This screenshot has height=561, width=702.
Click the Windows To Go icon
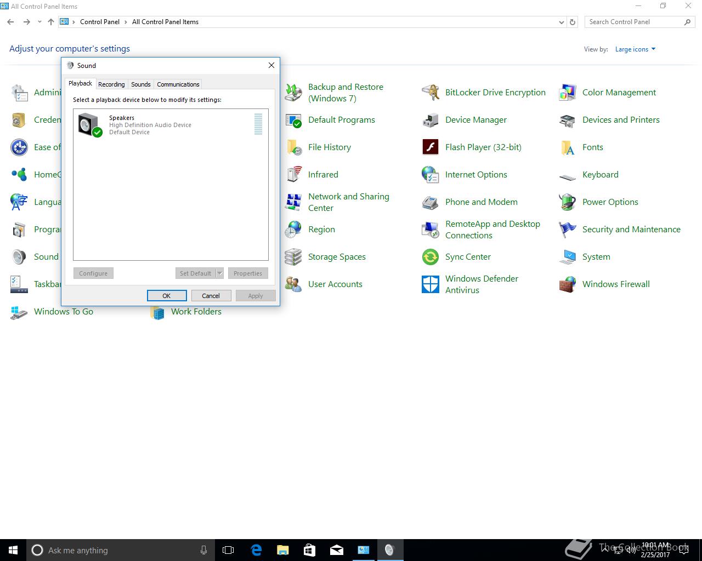point(19,312)
